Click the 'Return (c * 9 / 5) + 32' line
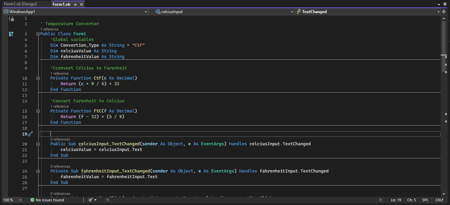This screenshot has height=205, width=450. pyautogui.click(x=90, y=84)
